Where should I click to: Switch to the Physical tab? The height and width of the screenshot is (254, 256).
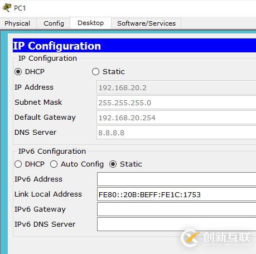(18, 23)
